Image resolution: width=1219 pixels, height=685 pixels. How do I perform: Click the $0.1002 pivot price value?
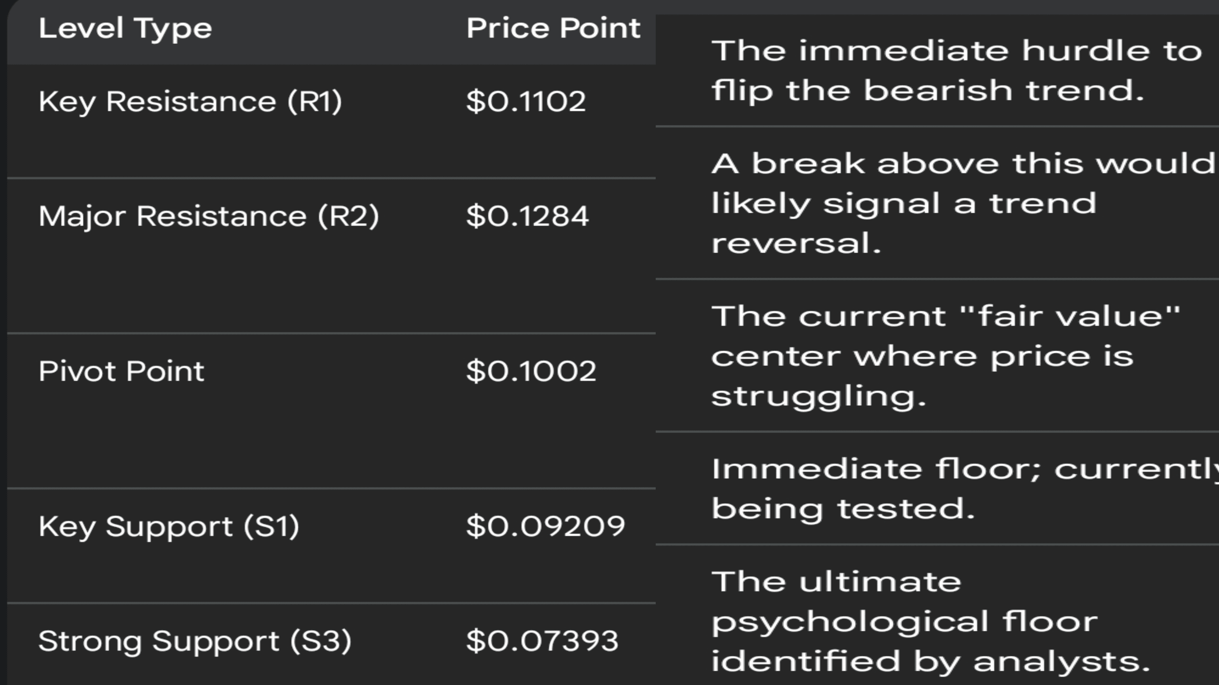pos(531,371)
